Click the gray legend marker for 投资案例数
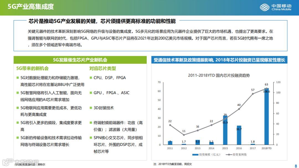Image resolution: width=299 pixels, height=168 pixels. [229, 155]
